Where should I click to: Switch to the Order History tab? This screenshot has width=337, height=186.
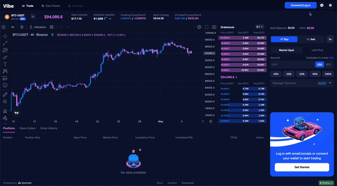click(49, 128)
